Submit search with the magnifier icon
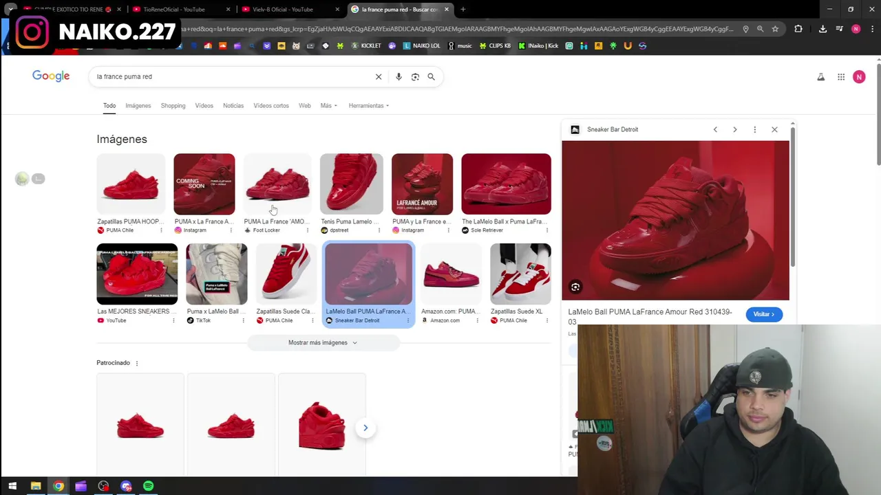The image size is (881, 495). pos(431,76)
